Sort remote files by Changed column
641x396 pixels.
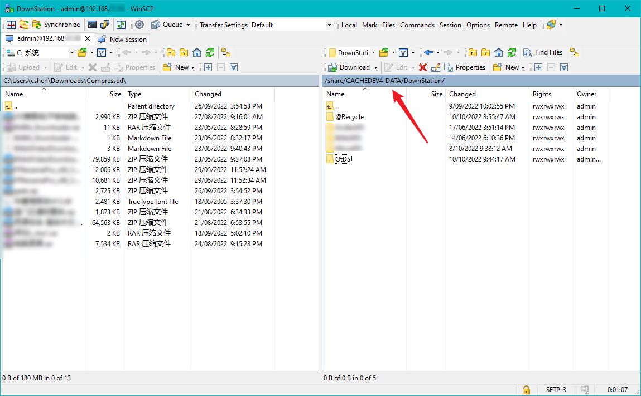click(462, 94)
